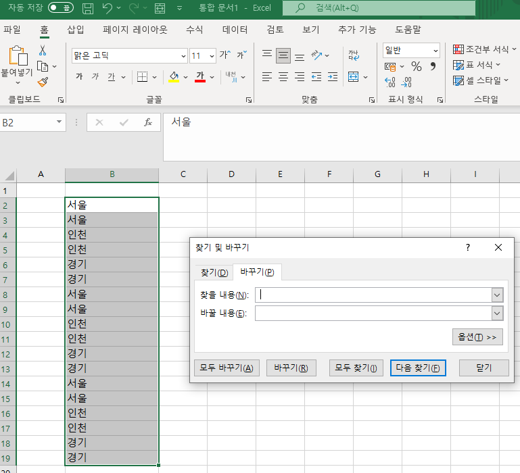Click the Cut scissors icon
Screen dimensions: 520x473
43,51
